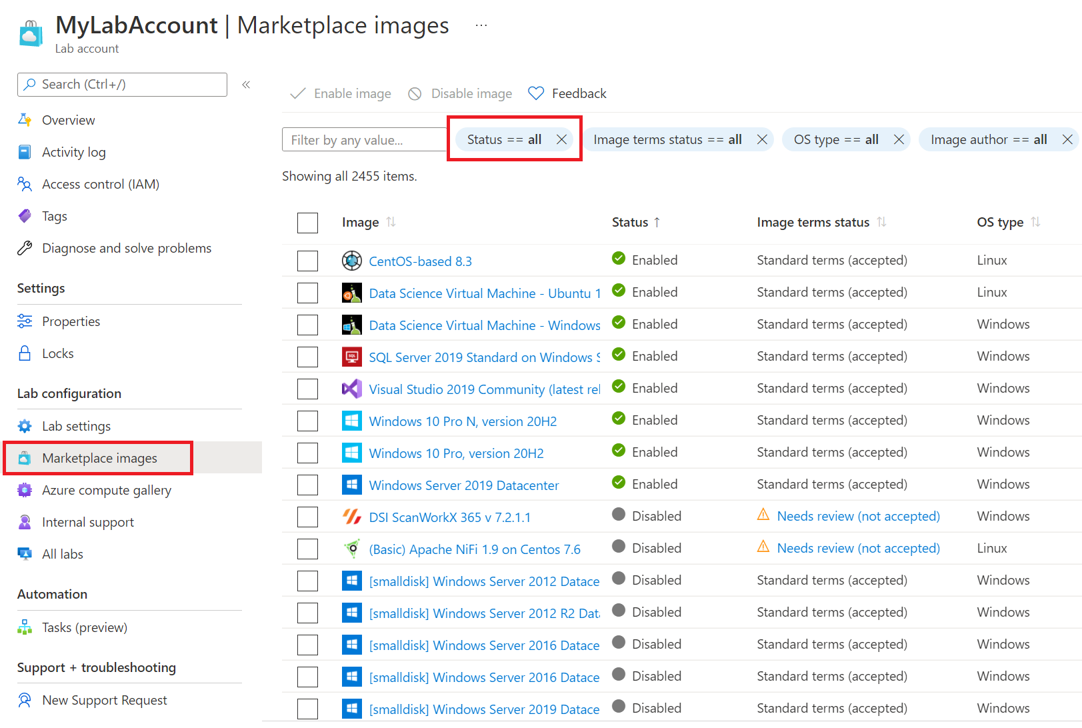Remove the Image terms status filter
The image size is (1082, 728).
[x=762, y=139]
